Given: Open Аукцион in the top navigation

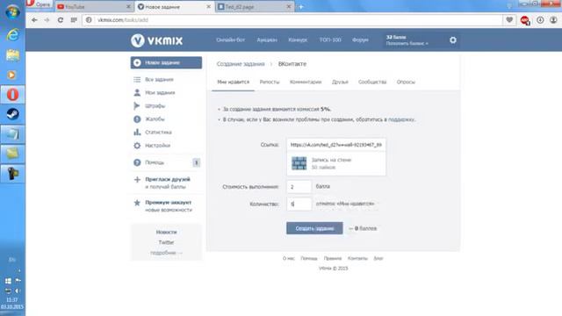Looking at the screenshot, I should [267, 39].
